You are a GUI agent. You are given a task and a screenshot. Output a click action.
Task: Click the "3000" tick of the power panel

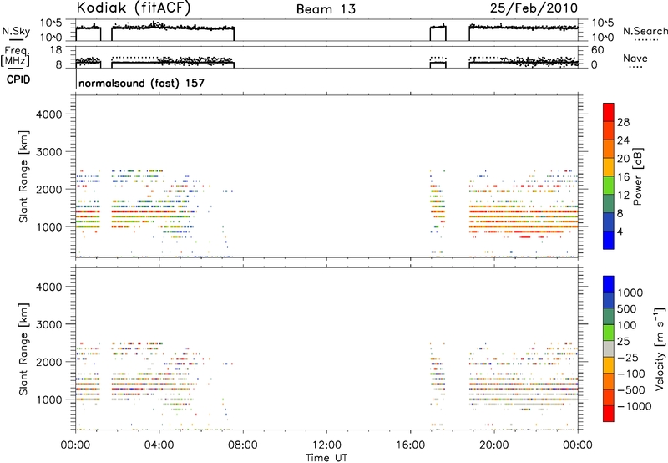click(x=48, y=152)
